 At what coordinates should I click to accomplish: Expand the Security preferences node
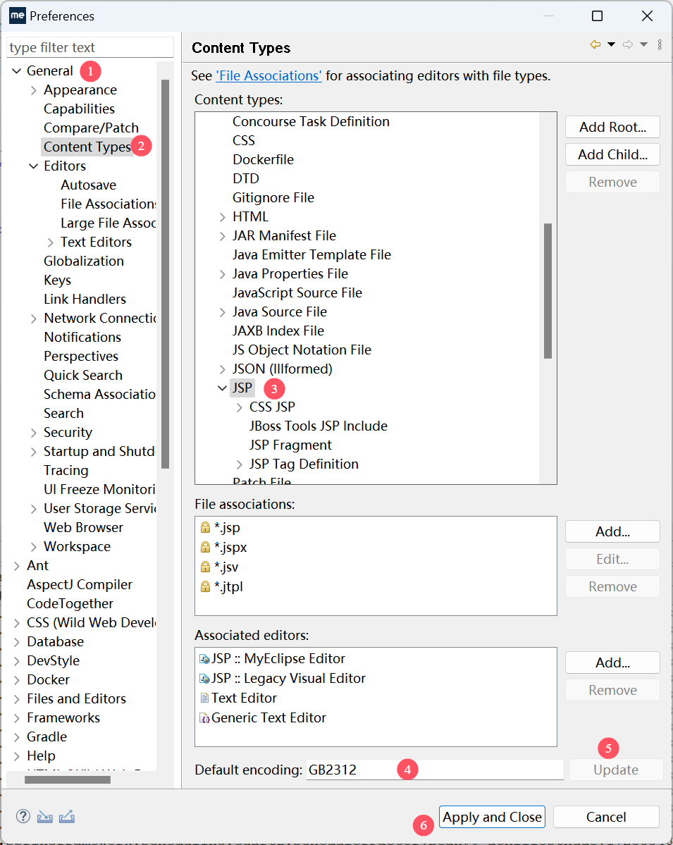click(34, 433)
